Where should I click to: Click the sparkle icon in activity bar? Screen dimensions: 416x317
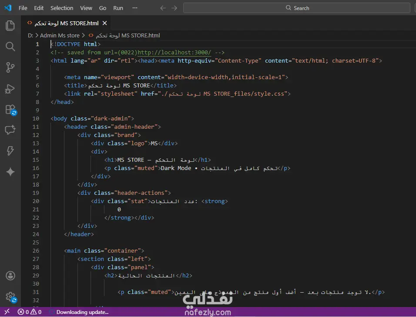(10, 172)
